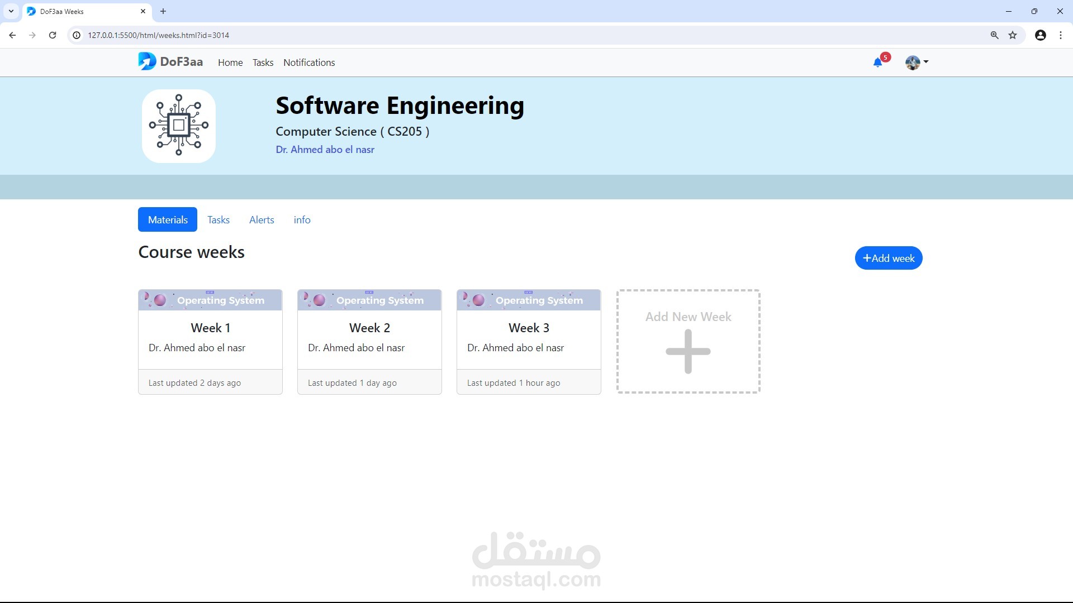
Task: Switch to the Tasks course tab
Action: tap(219, 220)
